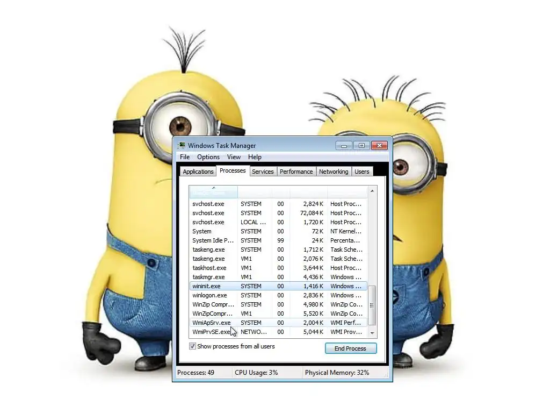Select taskeng.exe run by VM1
The width and height of the screenshot is (550, 413).
(x=278, y=259)
